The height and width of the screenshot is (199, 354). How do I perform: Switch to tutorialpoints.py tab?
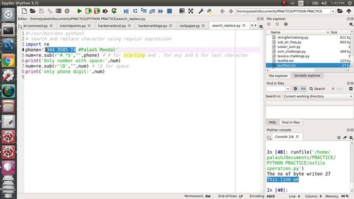click(72, 26)
